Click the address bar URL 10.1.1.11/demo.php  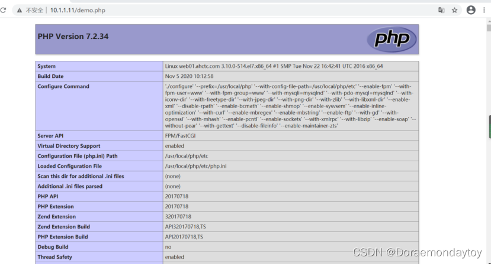[x=78, y=10]
